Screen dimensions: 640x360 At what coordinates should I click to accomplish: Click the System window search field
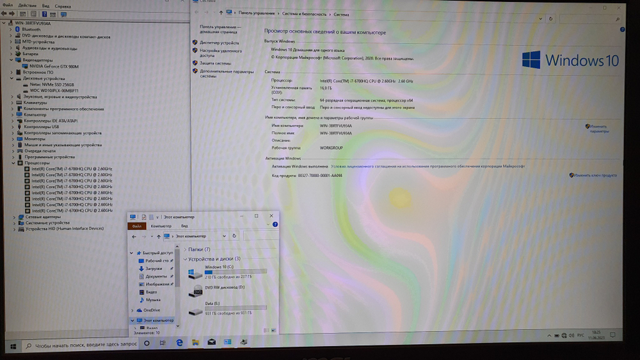tap(590, 19)
